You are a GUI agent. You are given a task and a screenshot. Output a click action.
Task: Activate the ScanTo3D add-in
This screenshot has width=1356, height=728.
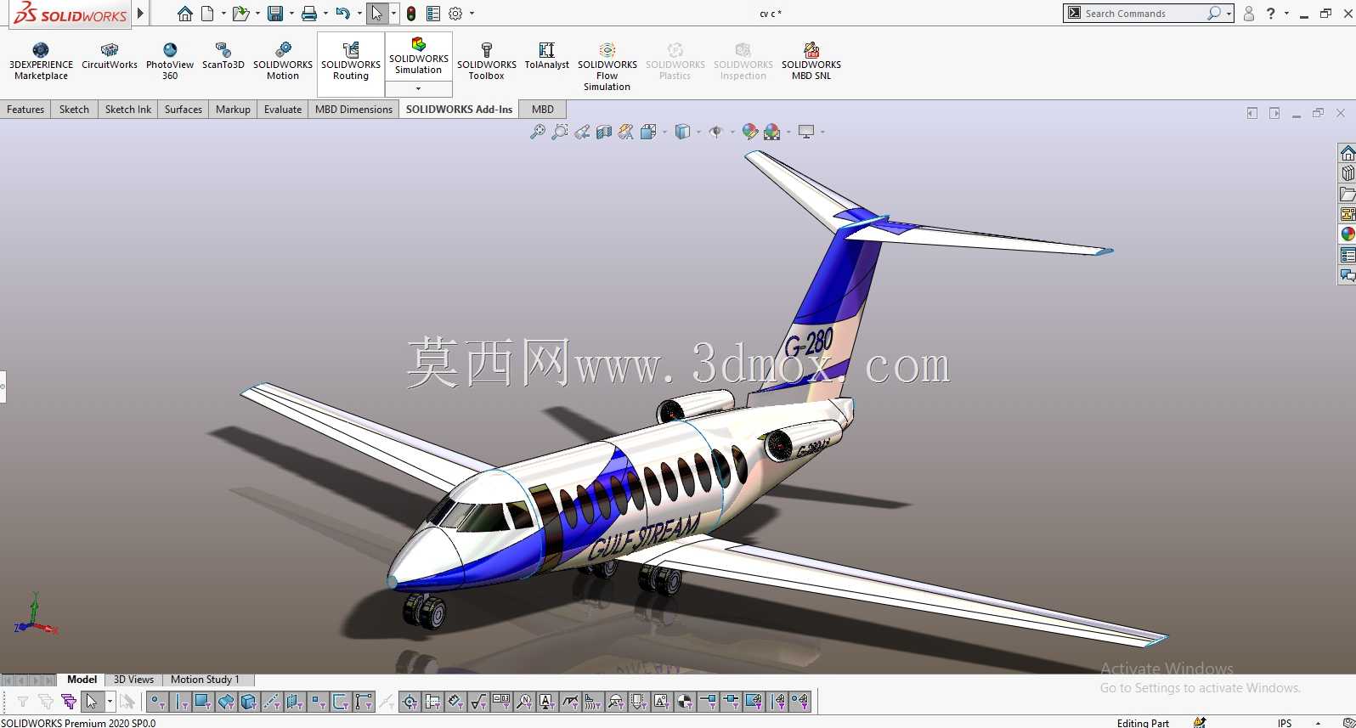[x=223, y=56]
